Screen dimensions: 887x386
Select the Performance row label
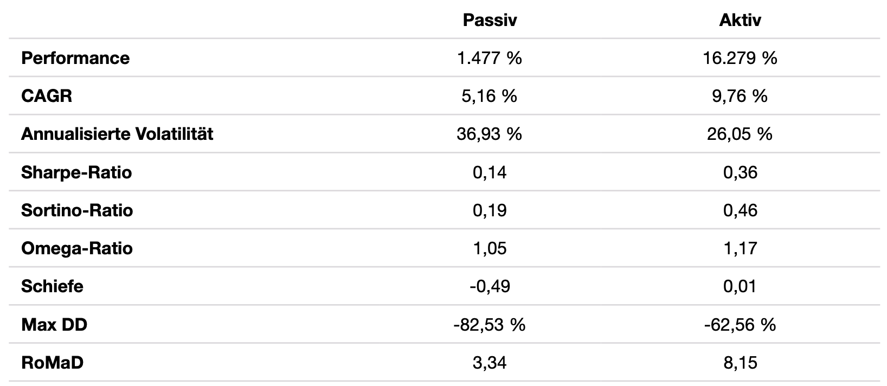click(75, 58)
